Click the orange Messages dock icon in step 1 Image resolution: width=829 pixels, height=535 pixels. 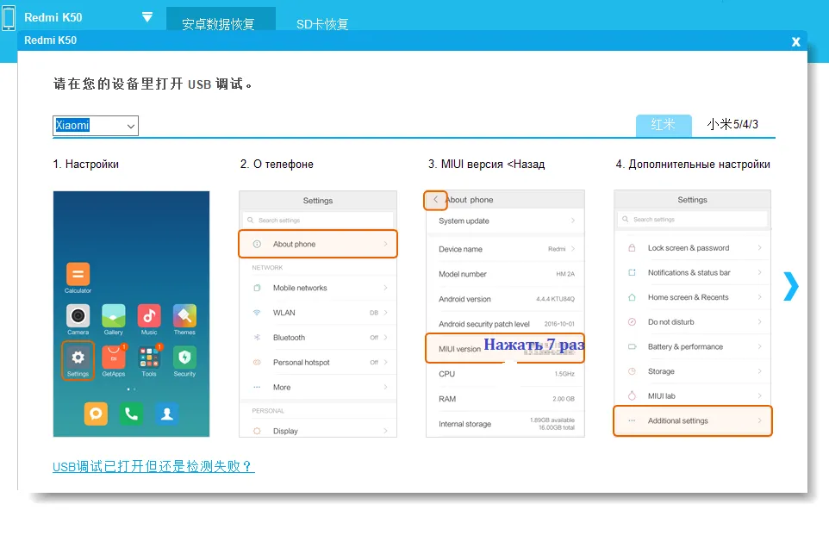point(96,414)
